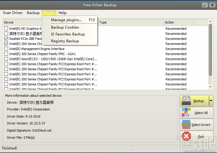Close the highlighted Plugin menu

tap(49, 13)
